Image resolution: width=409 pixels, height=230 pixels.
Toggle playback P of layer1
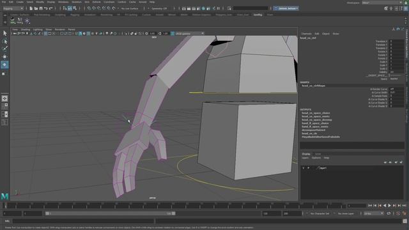pos(308,168)
